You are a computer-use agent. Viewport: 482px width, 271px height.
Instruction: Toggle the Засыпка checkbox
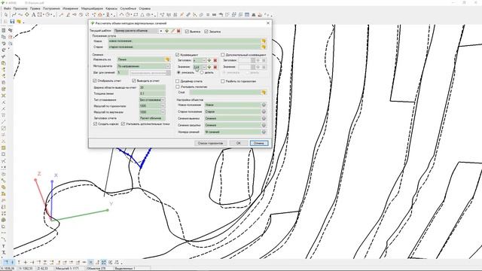[x=206, y=32]
